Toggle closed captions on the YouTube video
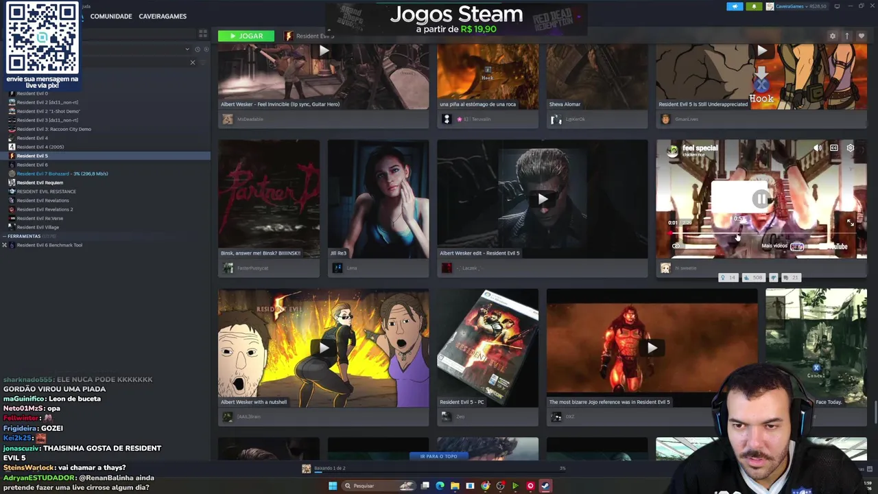 point(833,148)
